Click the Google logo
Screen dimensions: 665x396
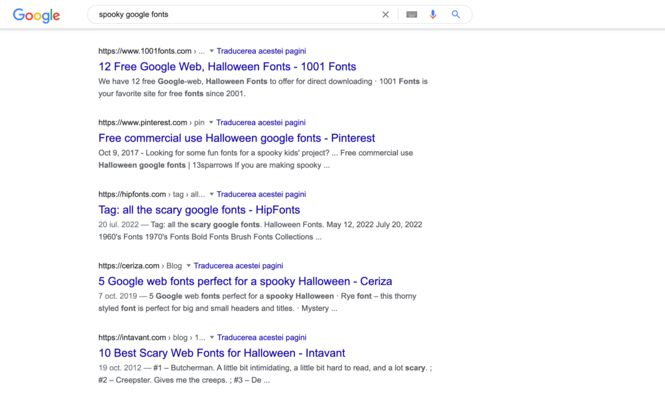(36, 16)
